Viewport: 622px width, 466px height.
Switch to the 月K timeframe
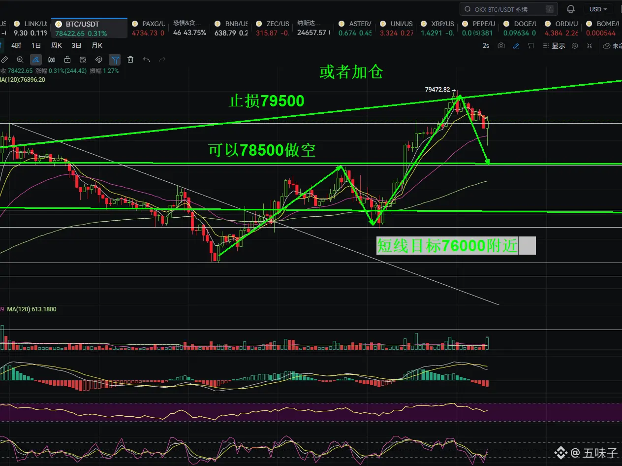97,45
